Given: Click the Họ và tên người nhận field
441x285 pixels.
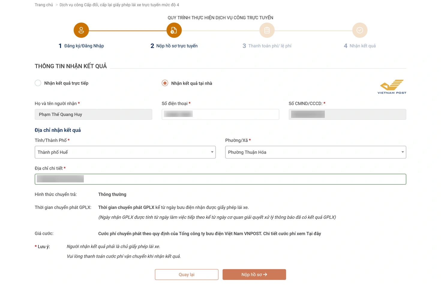Looking at the screenshot, I should pyautogui.click(x=93, y=114).
